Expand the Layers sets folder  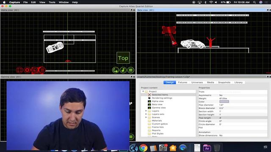(146, 114)
